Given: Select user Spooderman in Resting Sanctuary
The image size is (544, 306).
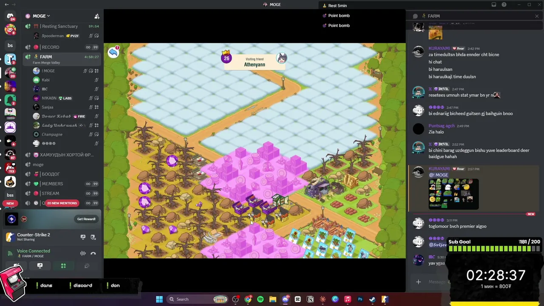Looking at the screenshot, I should pyautogui.click(x=66, y=36).
